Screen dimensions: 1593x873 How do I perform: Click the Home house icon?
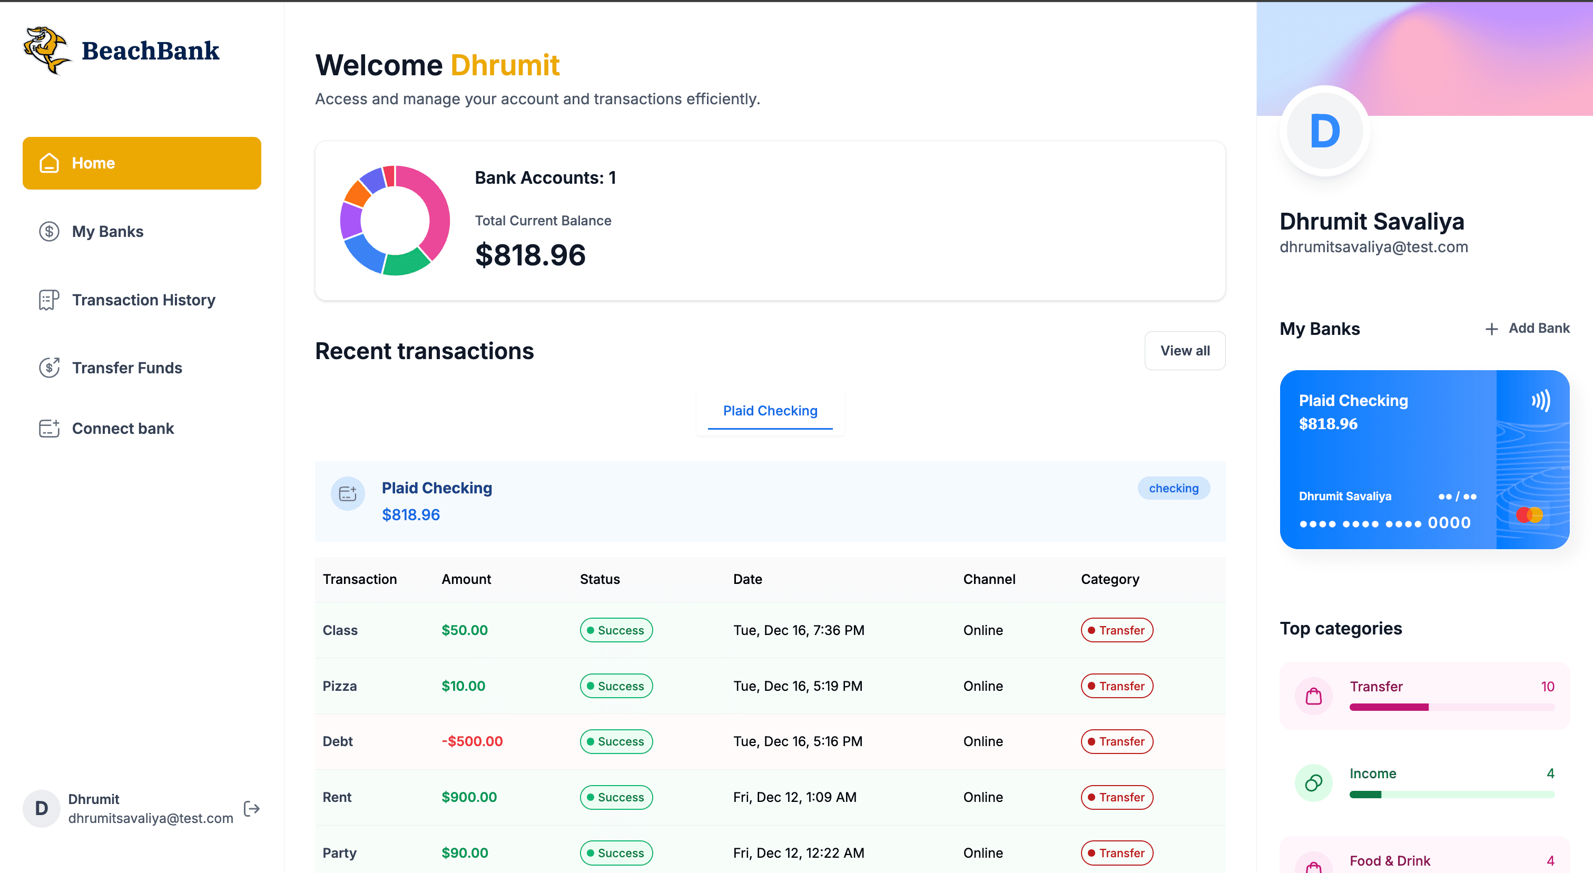[50, 163]
